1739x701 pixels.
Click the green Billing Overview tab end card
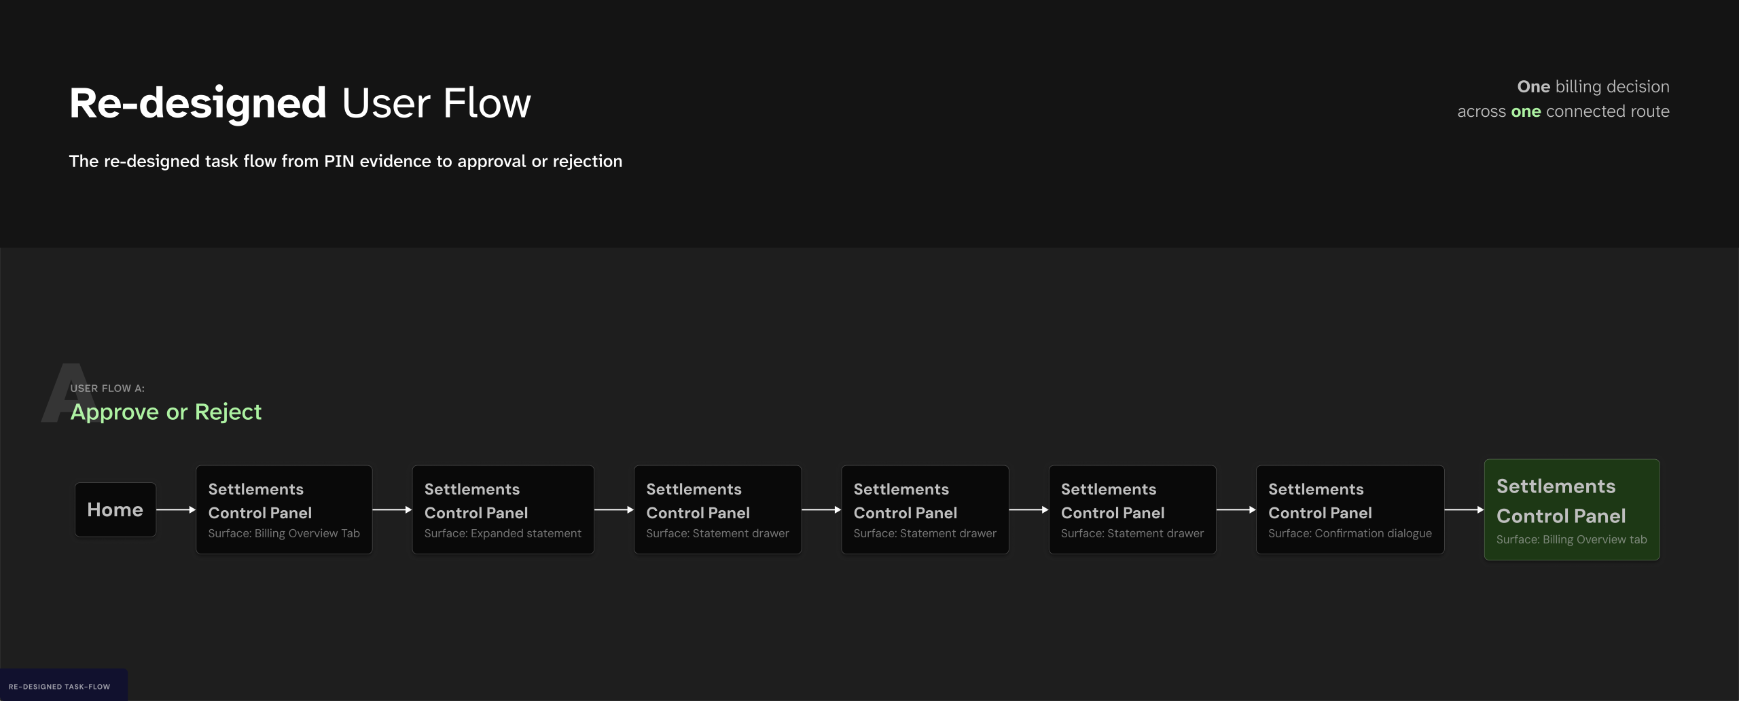tap(1572, 509)
